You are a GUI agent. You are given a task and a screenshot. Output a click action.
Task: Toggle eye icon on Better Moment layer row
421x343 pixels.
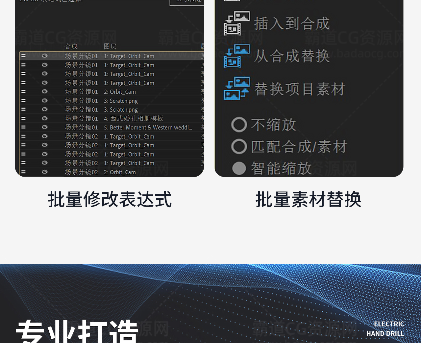pyautogui.click(x=44, y=127)
